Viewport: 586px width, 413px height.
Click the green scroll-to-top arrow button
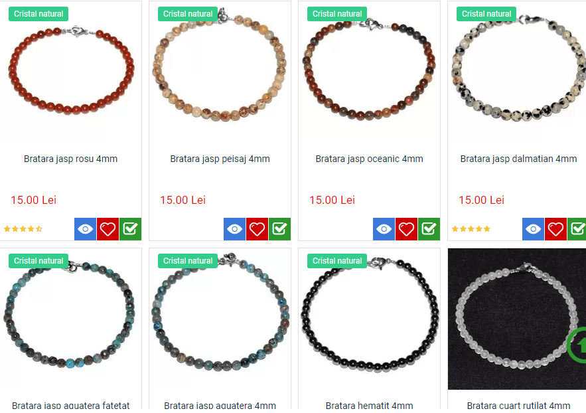(x=577, y=345)
